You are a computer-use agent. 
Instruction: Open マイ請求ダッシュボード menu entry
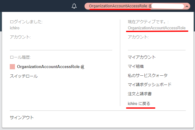[150, 85]
